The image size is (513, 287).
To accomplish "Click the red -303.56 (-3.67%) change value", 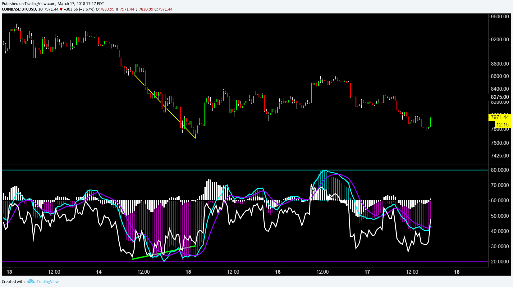I will pyautogui.click(x=79, y=9).
